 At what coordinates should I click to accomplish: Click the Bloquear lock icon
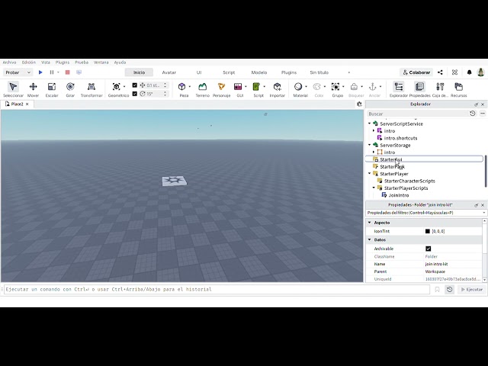pyautogui.click(x=354, y=87)
